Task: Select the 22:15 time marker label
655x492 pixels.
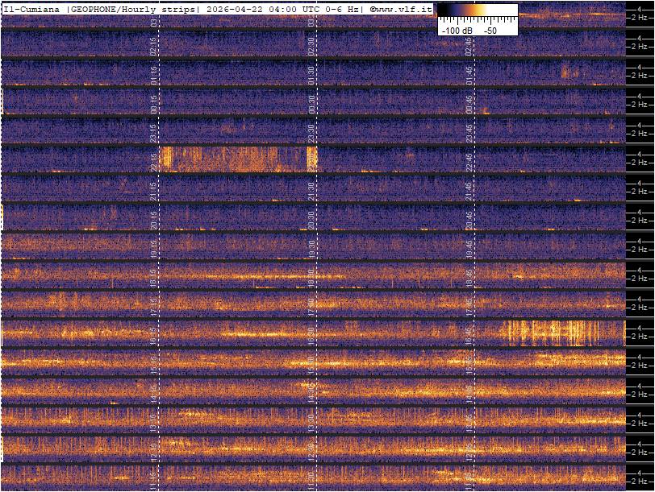Action: (x=154, y=160)
